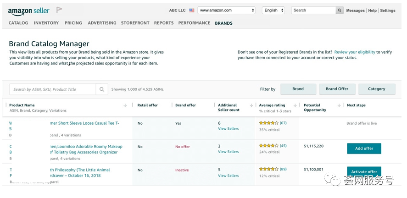Click the star rating with 45 reviews

268,146
